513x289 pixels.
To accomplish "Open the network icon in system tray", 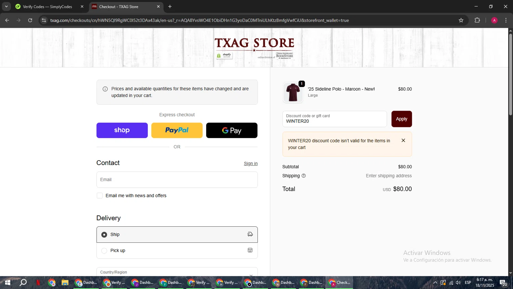I will point(451,282).
